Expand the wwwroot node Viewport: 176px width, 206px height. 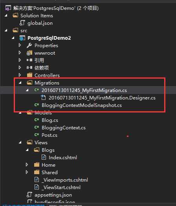pyautogui.click(x=20, y=53)
